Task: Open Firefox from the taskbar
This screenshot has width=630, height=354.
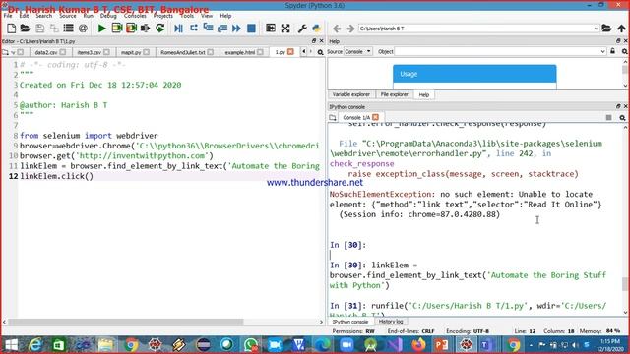Action: pyautogui.click(x=418, y=345)
